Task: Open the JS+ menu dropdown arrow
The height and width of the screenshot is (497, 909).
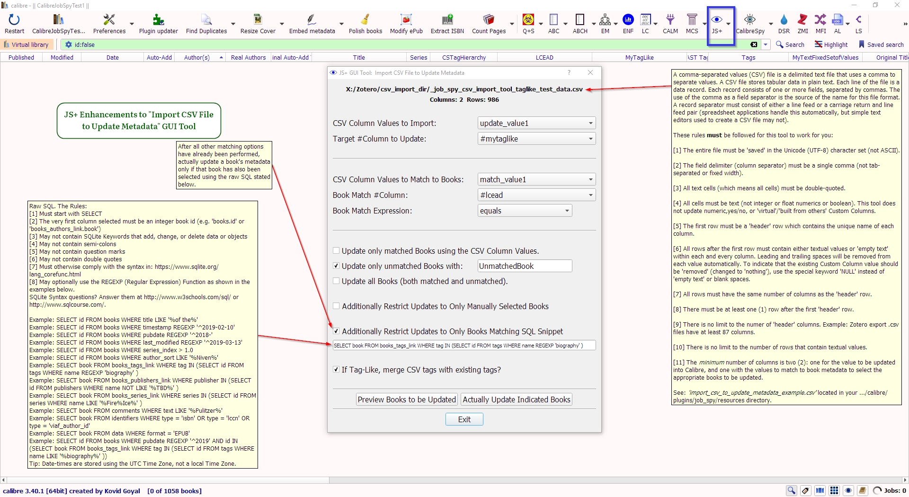Action: tap(729, 24)
